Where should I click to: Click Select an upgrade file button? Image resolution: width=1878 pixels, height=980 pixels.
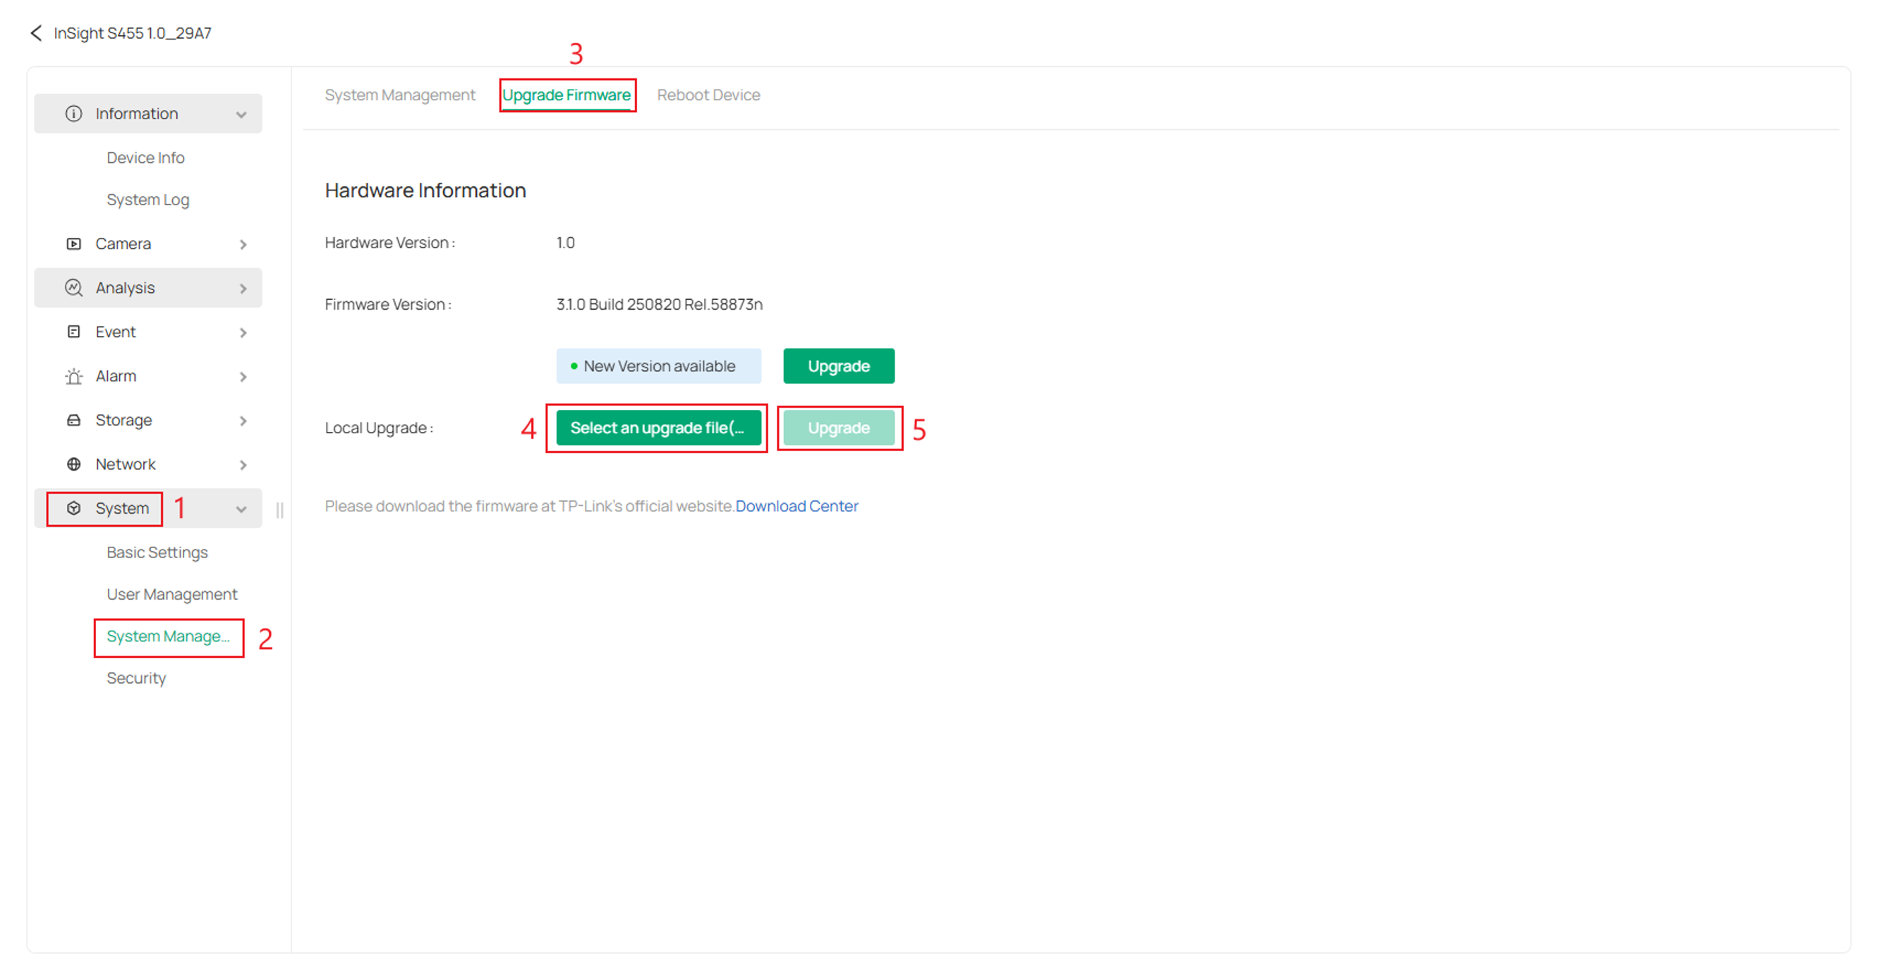658,428
